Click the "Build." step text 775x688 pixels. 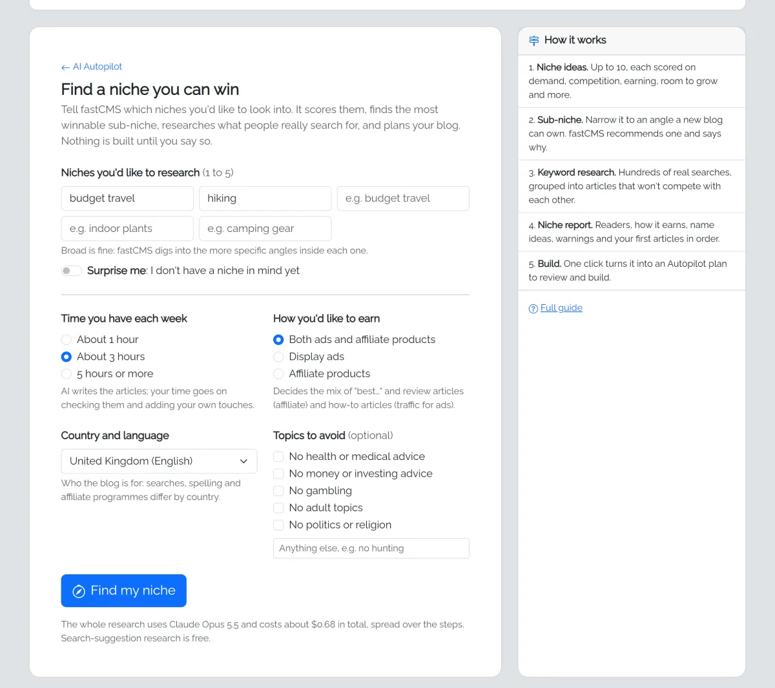click(550, 264)
